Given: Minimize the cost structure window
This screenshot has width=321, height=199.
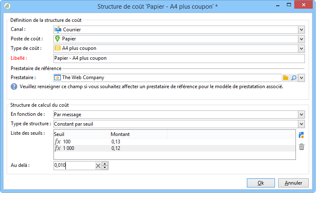Looking at the screenshot, I should click(x=278, y=5).
